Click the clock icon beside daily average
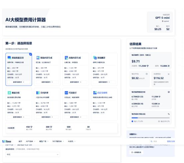The width and height of the screenshot is (184, 163). [x=146, y=74]
